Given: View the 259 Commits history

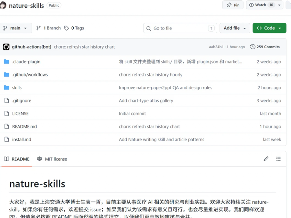Looking at the screenshot, I should [265, 47].
